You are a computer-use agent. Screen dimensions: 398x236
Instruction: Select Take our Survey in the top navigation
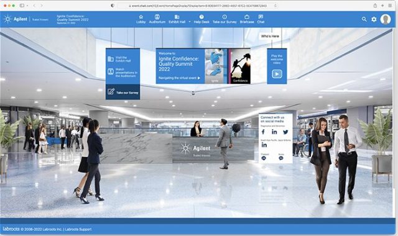click(224, 19)
